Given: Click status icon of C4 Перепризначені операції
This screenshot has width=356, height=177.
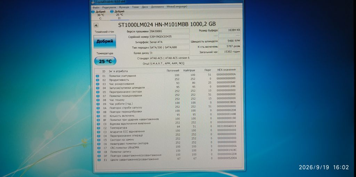Looking at the screenshot, I should (x=98, y=136).
